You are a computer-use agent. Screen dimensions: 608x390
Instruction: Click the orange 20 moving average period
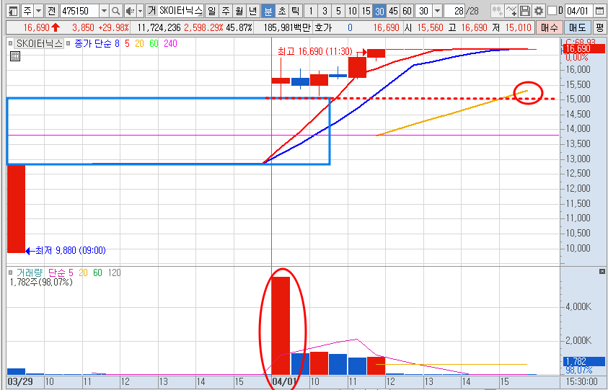click(139, 43)
